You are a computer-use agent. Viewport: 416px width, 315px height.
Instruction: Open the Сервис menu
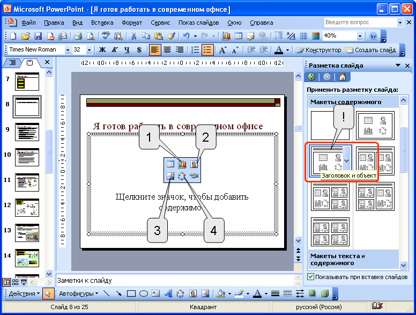(160, 23)
